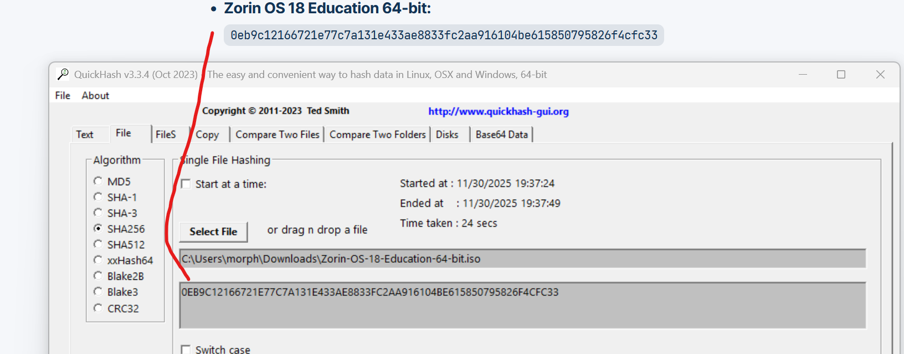The width and height of the screenshot is (904, 354).
Task: Go to the Base64 Data tab
Action: (501, 134)
